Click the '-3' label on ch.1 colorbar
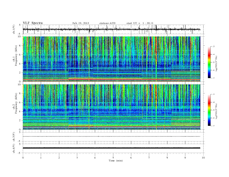The width and height of the screenshot is (229, 177). 213,47
